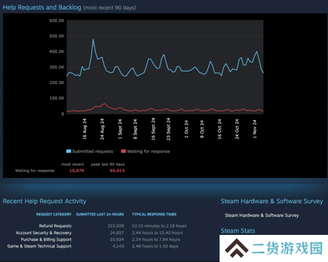Click the 500.0K y-axis label
Viewport: 328px width, 262px height.
[x=57, y=36]
